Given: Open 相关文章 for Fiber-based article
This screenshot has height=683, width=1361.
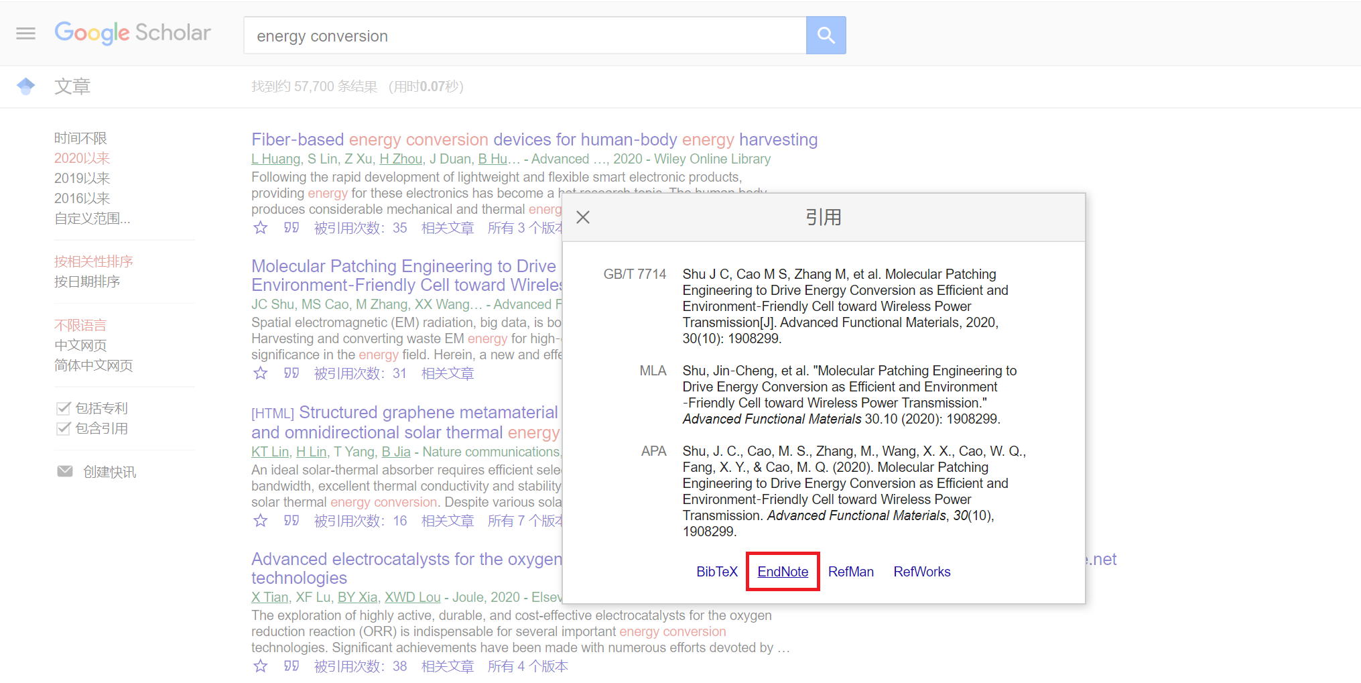Looking at the screenshot, I should pyautogui.click(x=448, y=228).
